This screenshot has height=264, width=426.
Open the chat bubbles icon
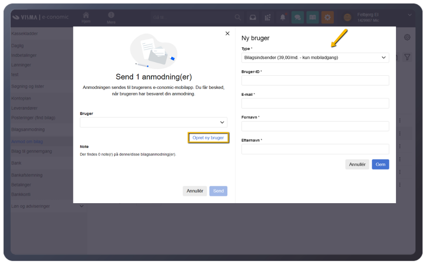point(297,18)
